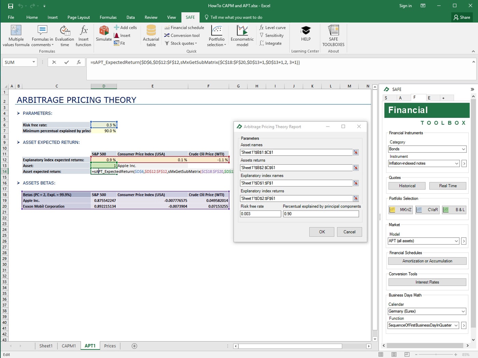Open the File menu
The height and width of the screenshot is (358, 478).
point(11,17)
